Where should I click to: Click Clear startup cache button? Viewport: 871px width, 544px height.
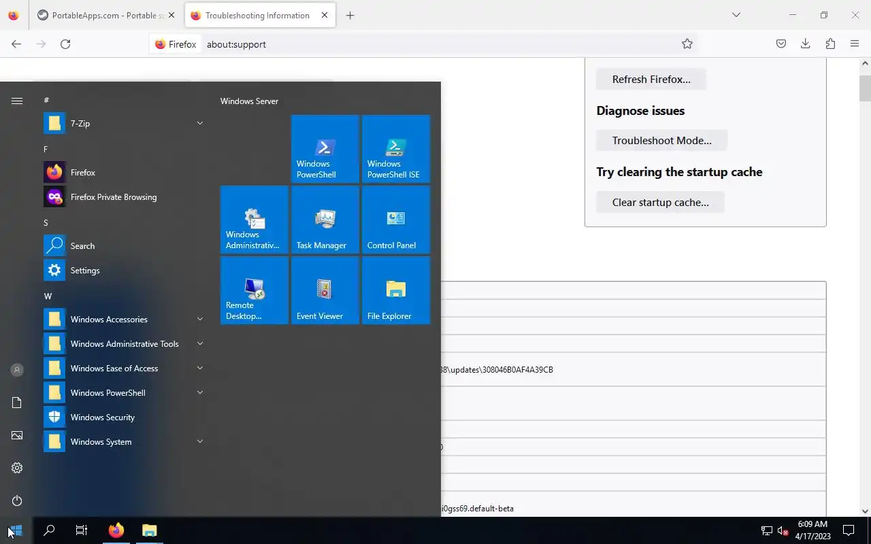coord(661,202)
